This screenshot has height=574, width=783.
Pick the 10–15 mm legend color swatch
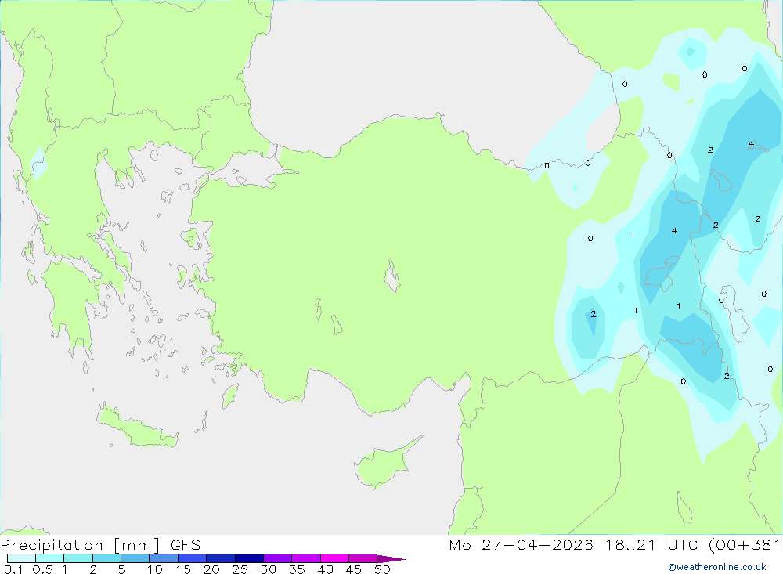click(x=164, y=558)
